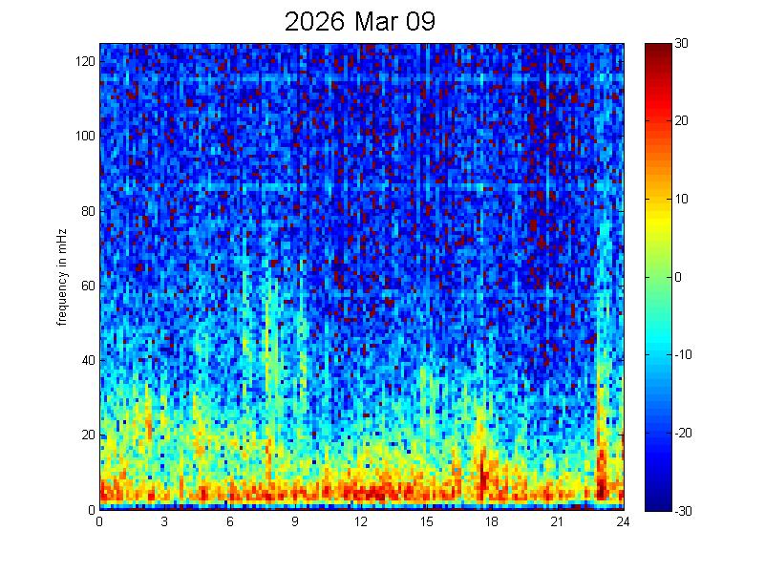Click the x-axis tick label 21

pyautogui.click(x=557, y=521)
